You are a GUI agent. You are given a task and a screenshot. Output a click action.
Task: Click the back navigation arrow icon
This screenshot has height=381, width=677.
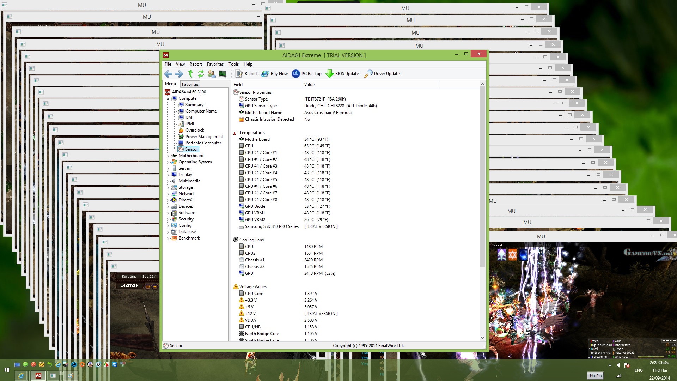(168, 73)
